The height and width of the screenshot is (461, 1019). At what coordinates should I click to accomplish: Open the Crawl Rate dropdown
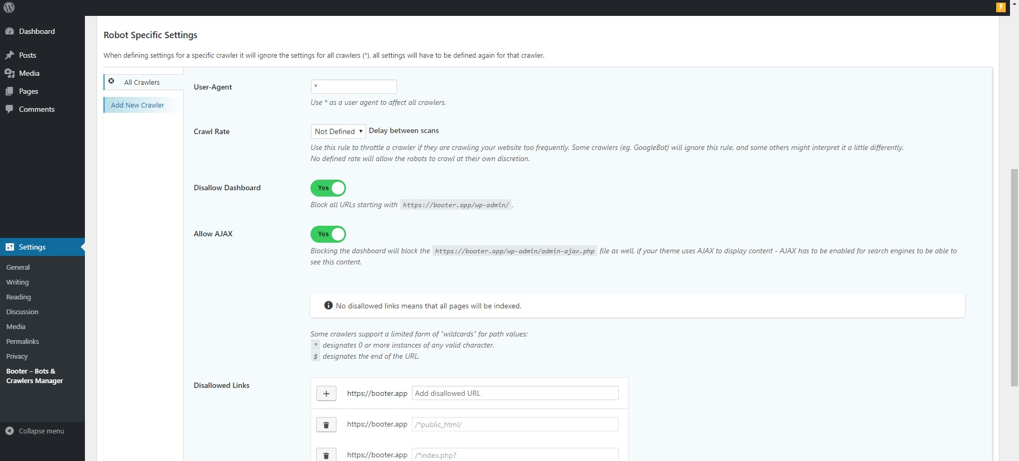click(338, 131)
